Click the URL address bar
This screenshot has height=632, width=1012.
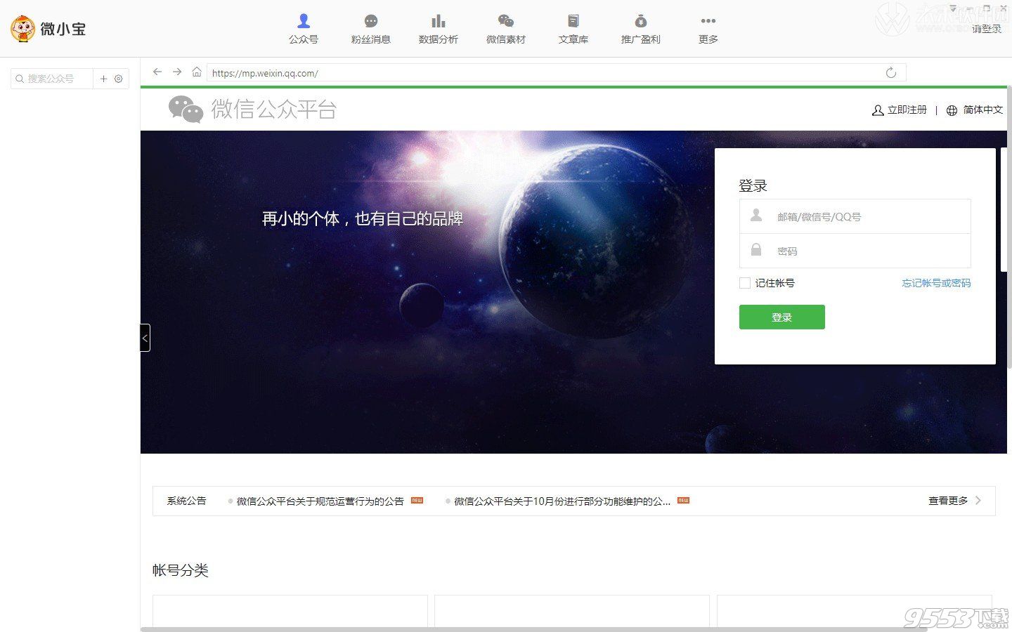[556, 73]
